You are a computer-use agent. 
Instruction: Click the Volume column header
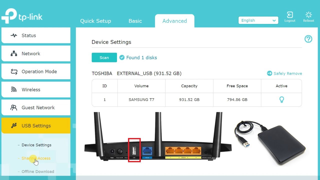coord(141,86)
